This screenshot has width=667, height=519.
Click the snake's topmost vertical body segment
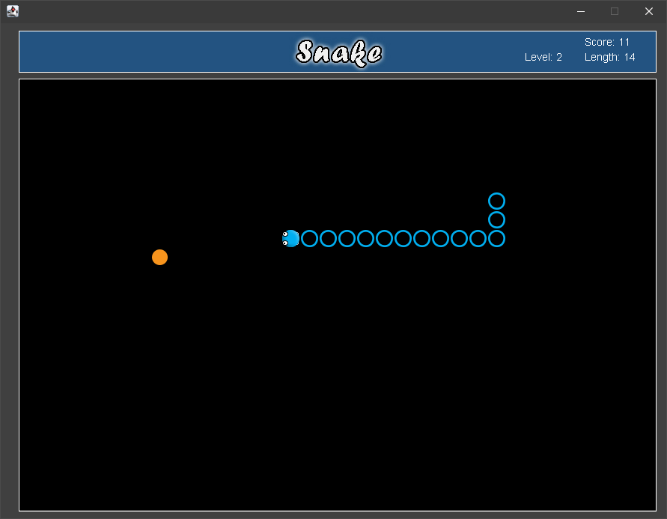point(497,200)
